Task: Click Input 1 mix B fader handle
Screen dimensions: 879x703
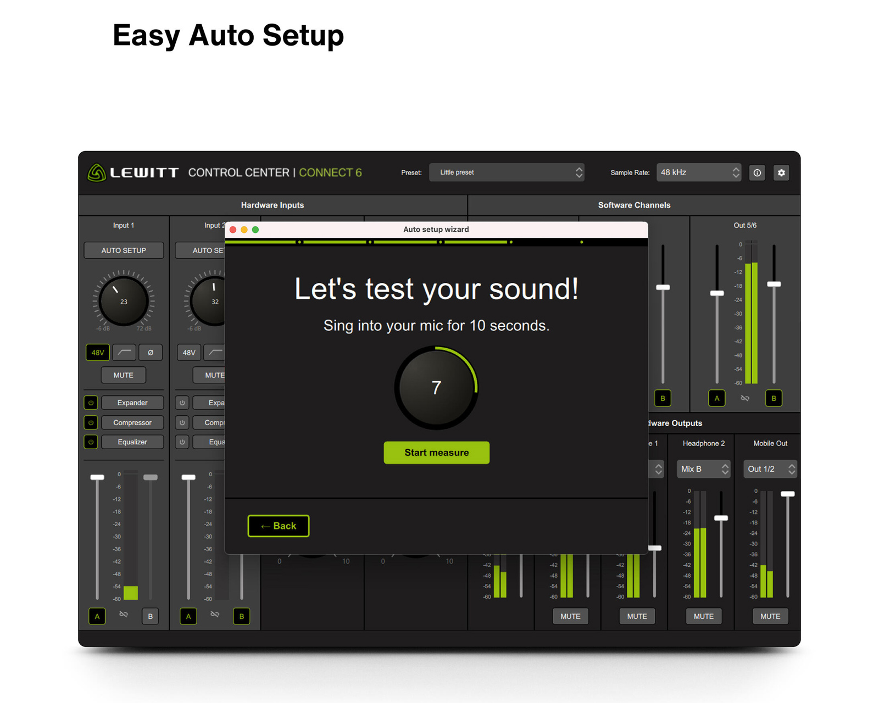Action: tap(151, 477)
